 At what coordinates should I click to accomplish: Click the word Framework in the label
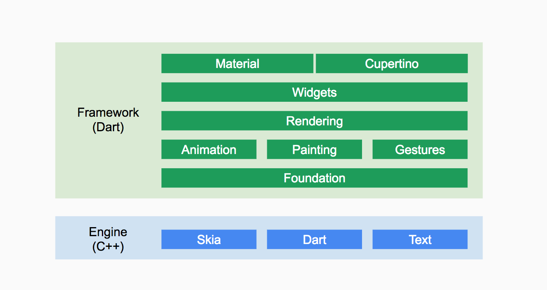108,113
